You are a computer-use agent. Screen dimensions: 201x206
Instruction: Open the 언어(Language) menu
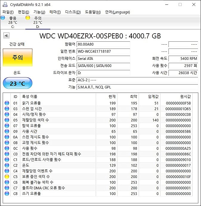tap(117, 12)
